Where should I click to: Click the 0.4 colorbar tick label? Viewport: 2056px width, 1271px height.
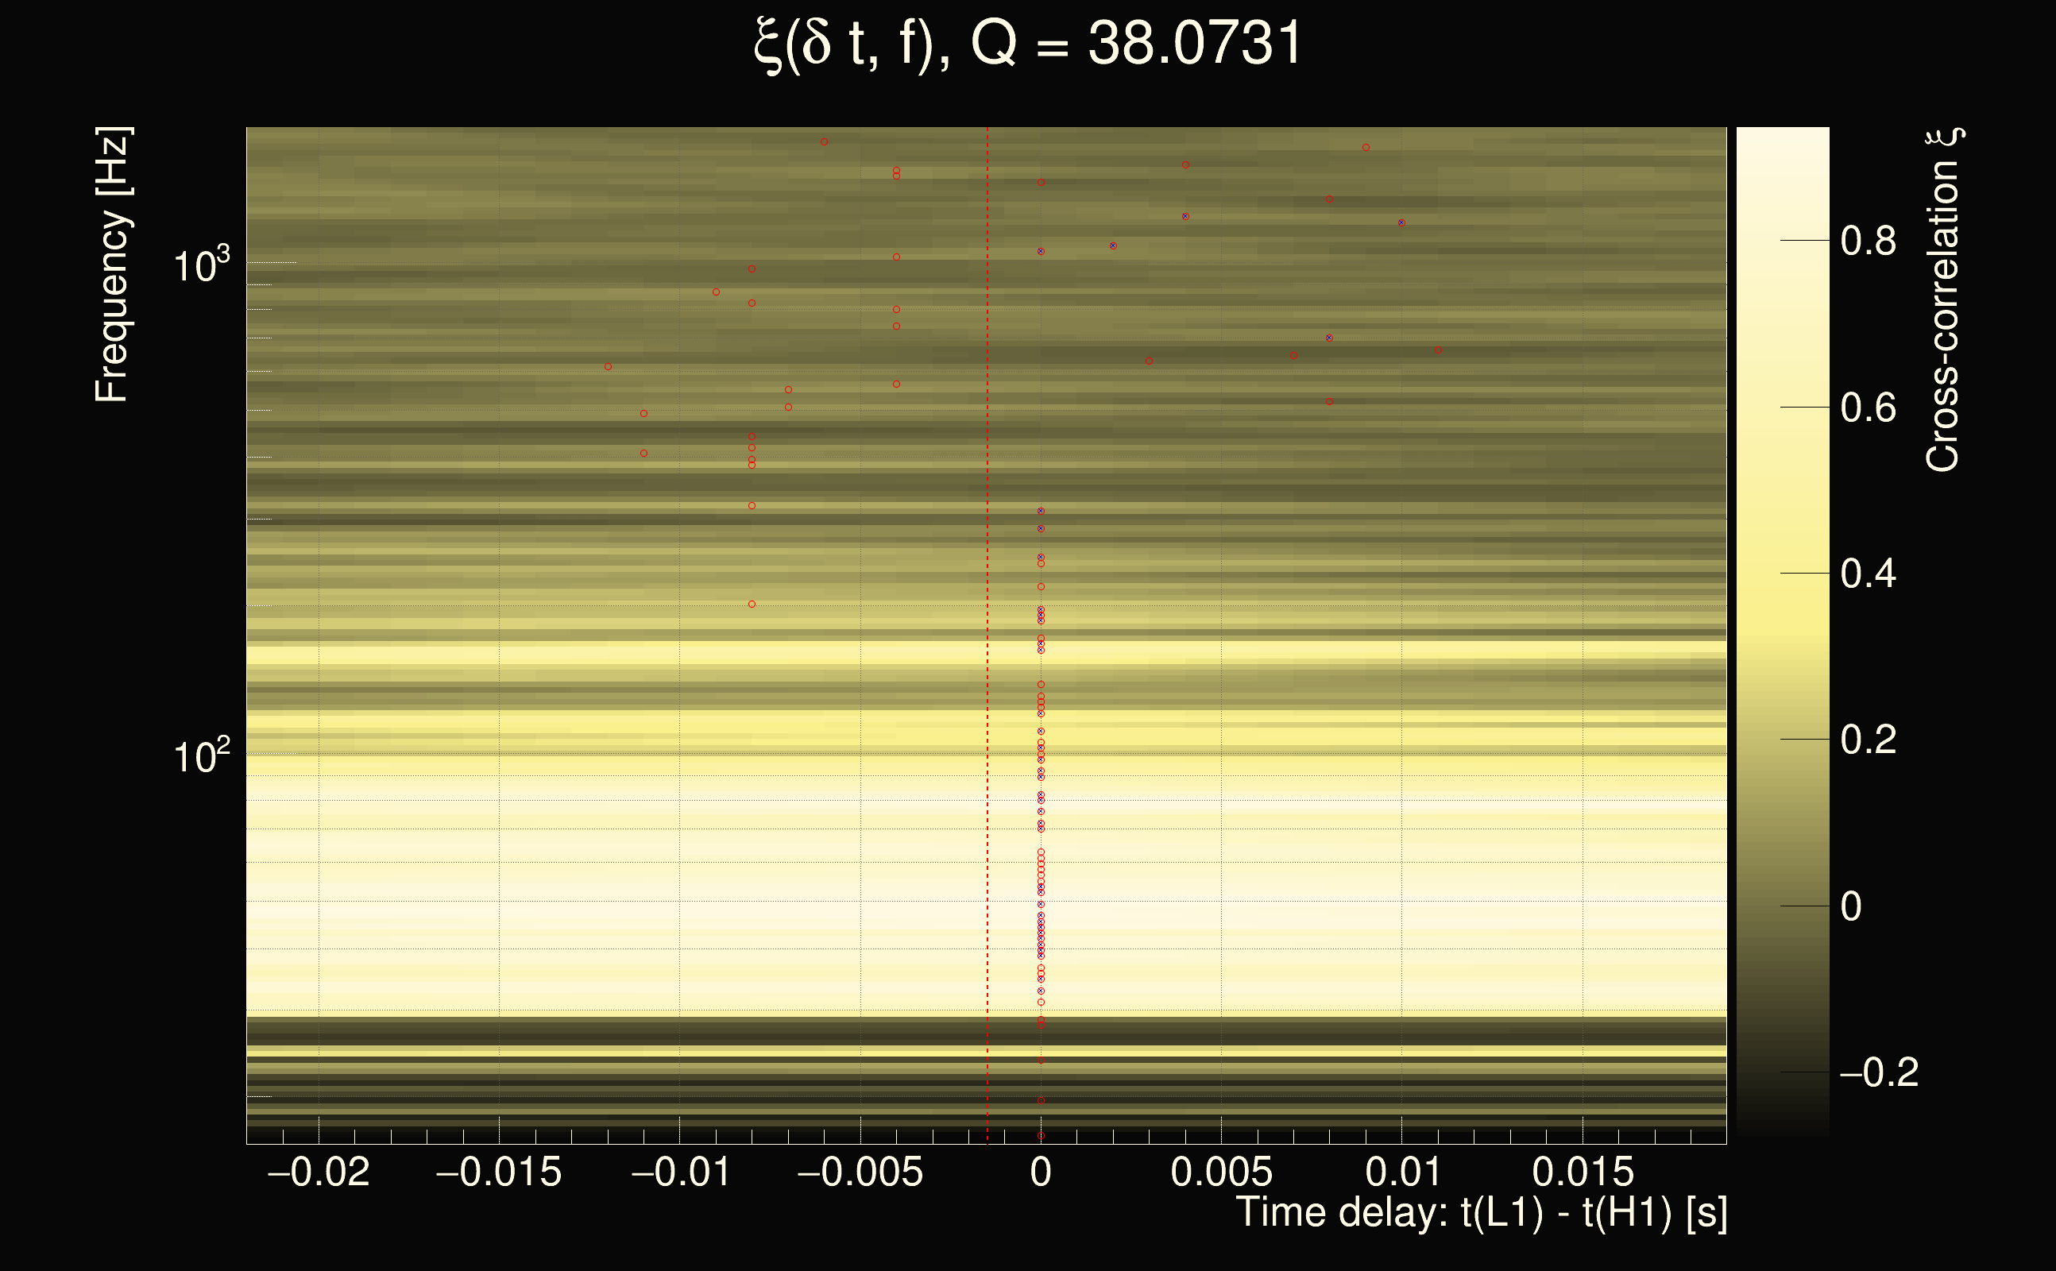tap(1868, 574)
